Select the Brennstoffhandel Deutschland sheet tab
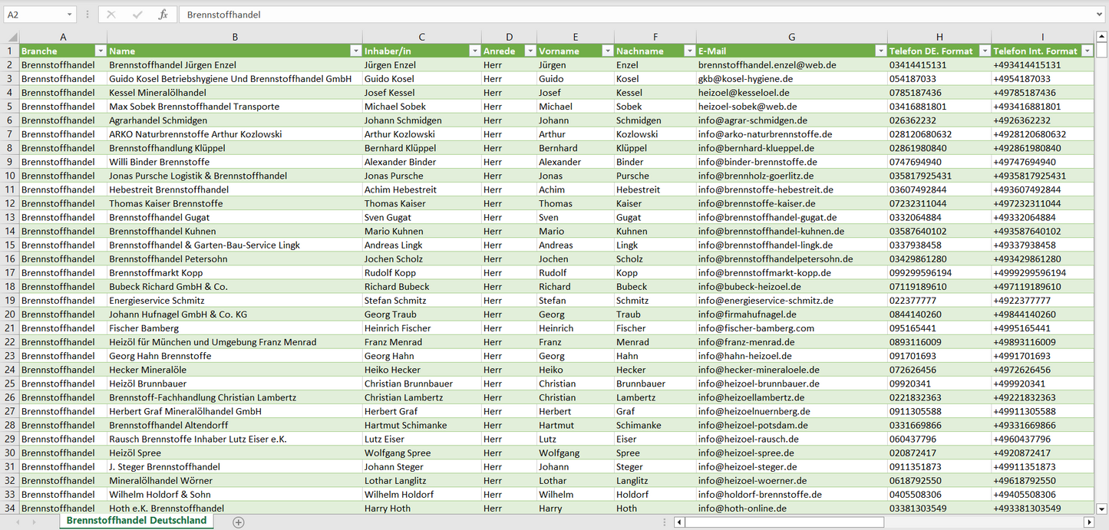 point(137,521)
